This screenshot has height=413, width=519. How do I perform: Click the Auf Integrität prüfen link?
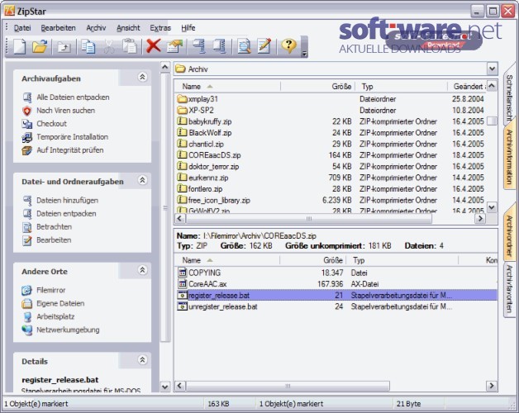70,150
